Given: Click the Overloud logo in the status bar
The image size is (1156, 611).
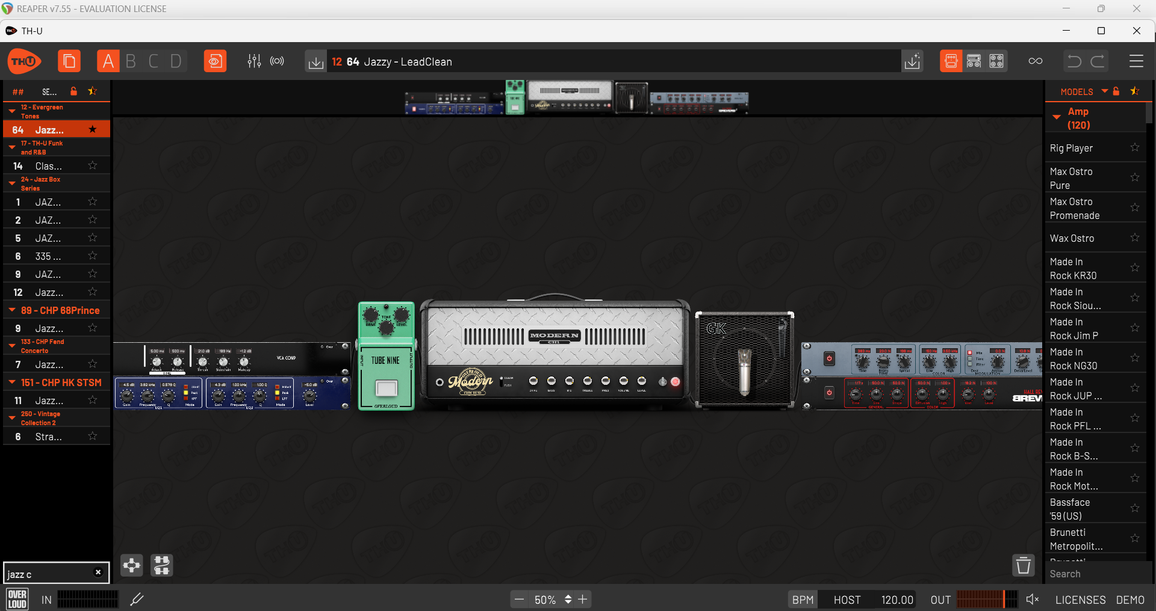Looking at the screenshot, I should (x=17, y=599).
